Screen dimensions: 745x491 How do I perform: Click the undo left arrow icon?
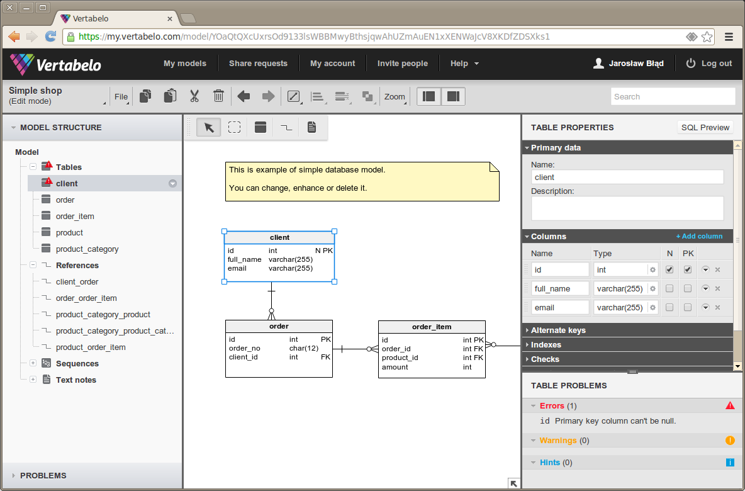pyautogui.click(x=244, y=96)
